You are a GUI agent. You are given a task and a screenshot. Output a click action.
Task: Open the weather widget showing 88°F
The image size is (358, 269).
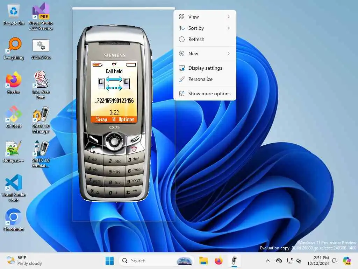click(24, 261)
